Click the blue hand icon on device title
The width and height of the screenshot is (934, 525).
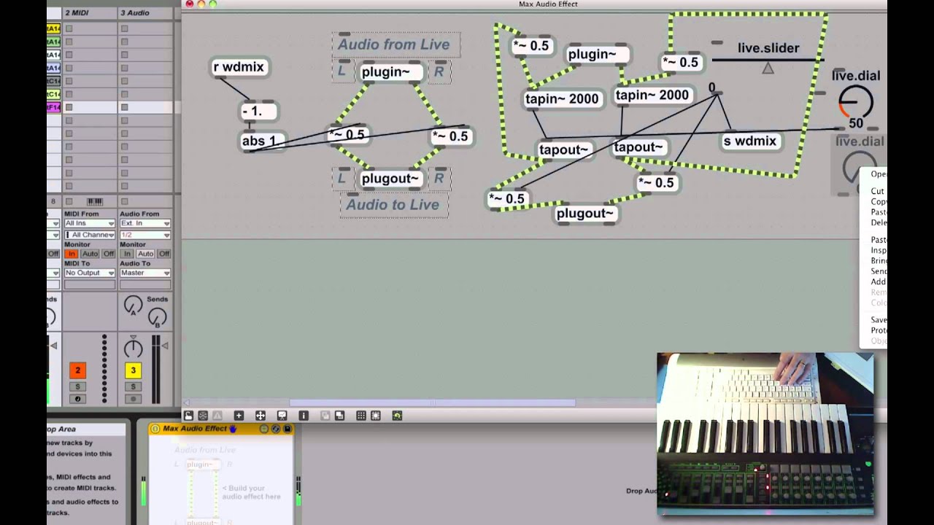coord(233,429)
